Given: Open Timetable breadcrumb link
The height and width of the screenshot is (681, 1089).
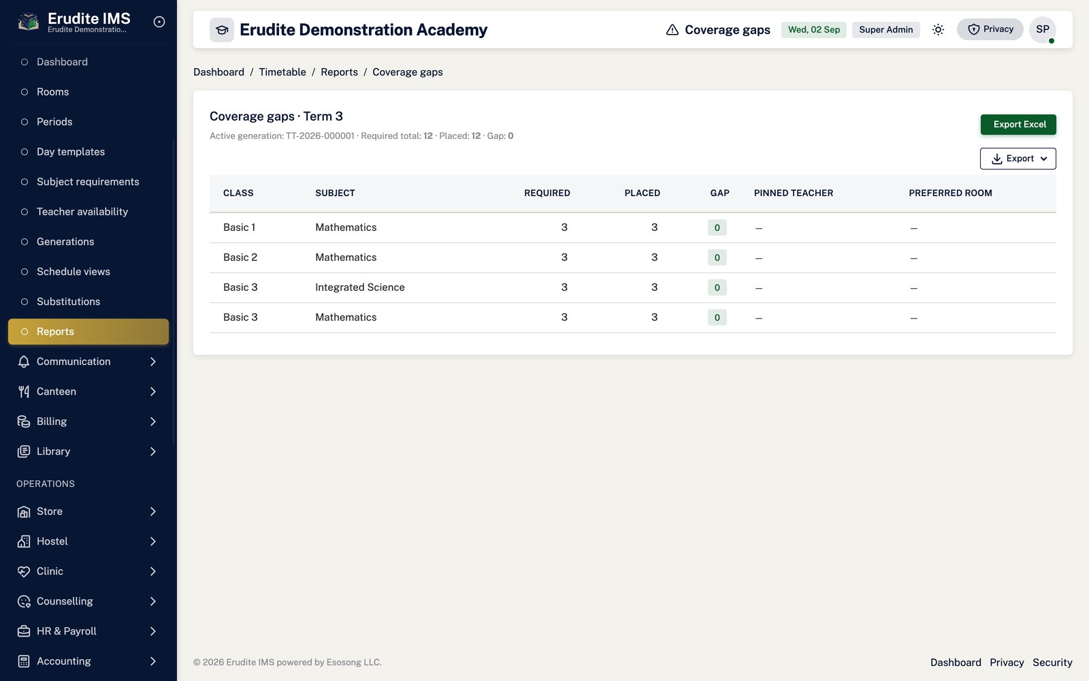Looking at the screenshot, I should point(282,72).
